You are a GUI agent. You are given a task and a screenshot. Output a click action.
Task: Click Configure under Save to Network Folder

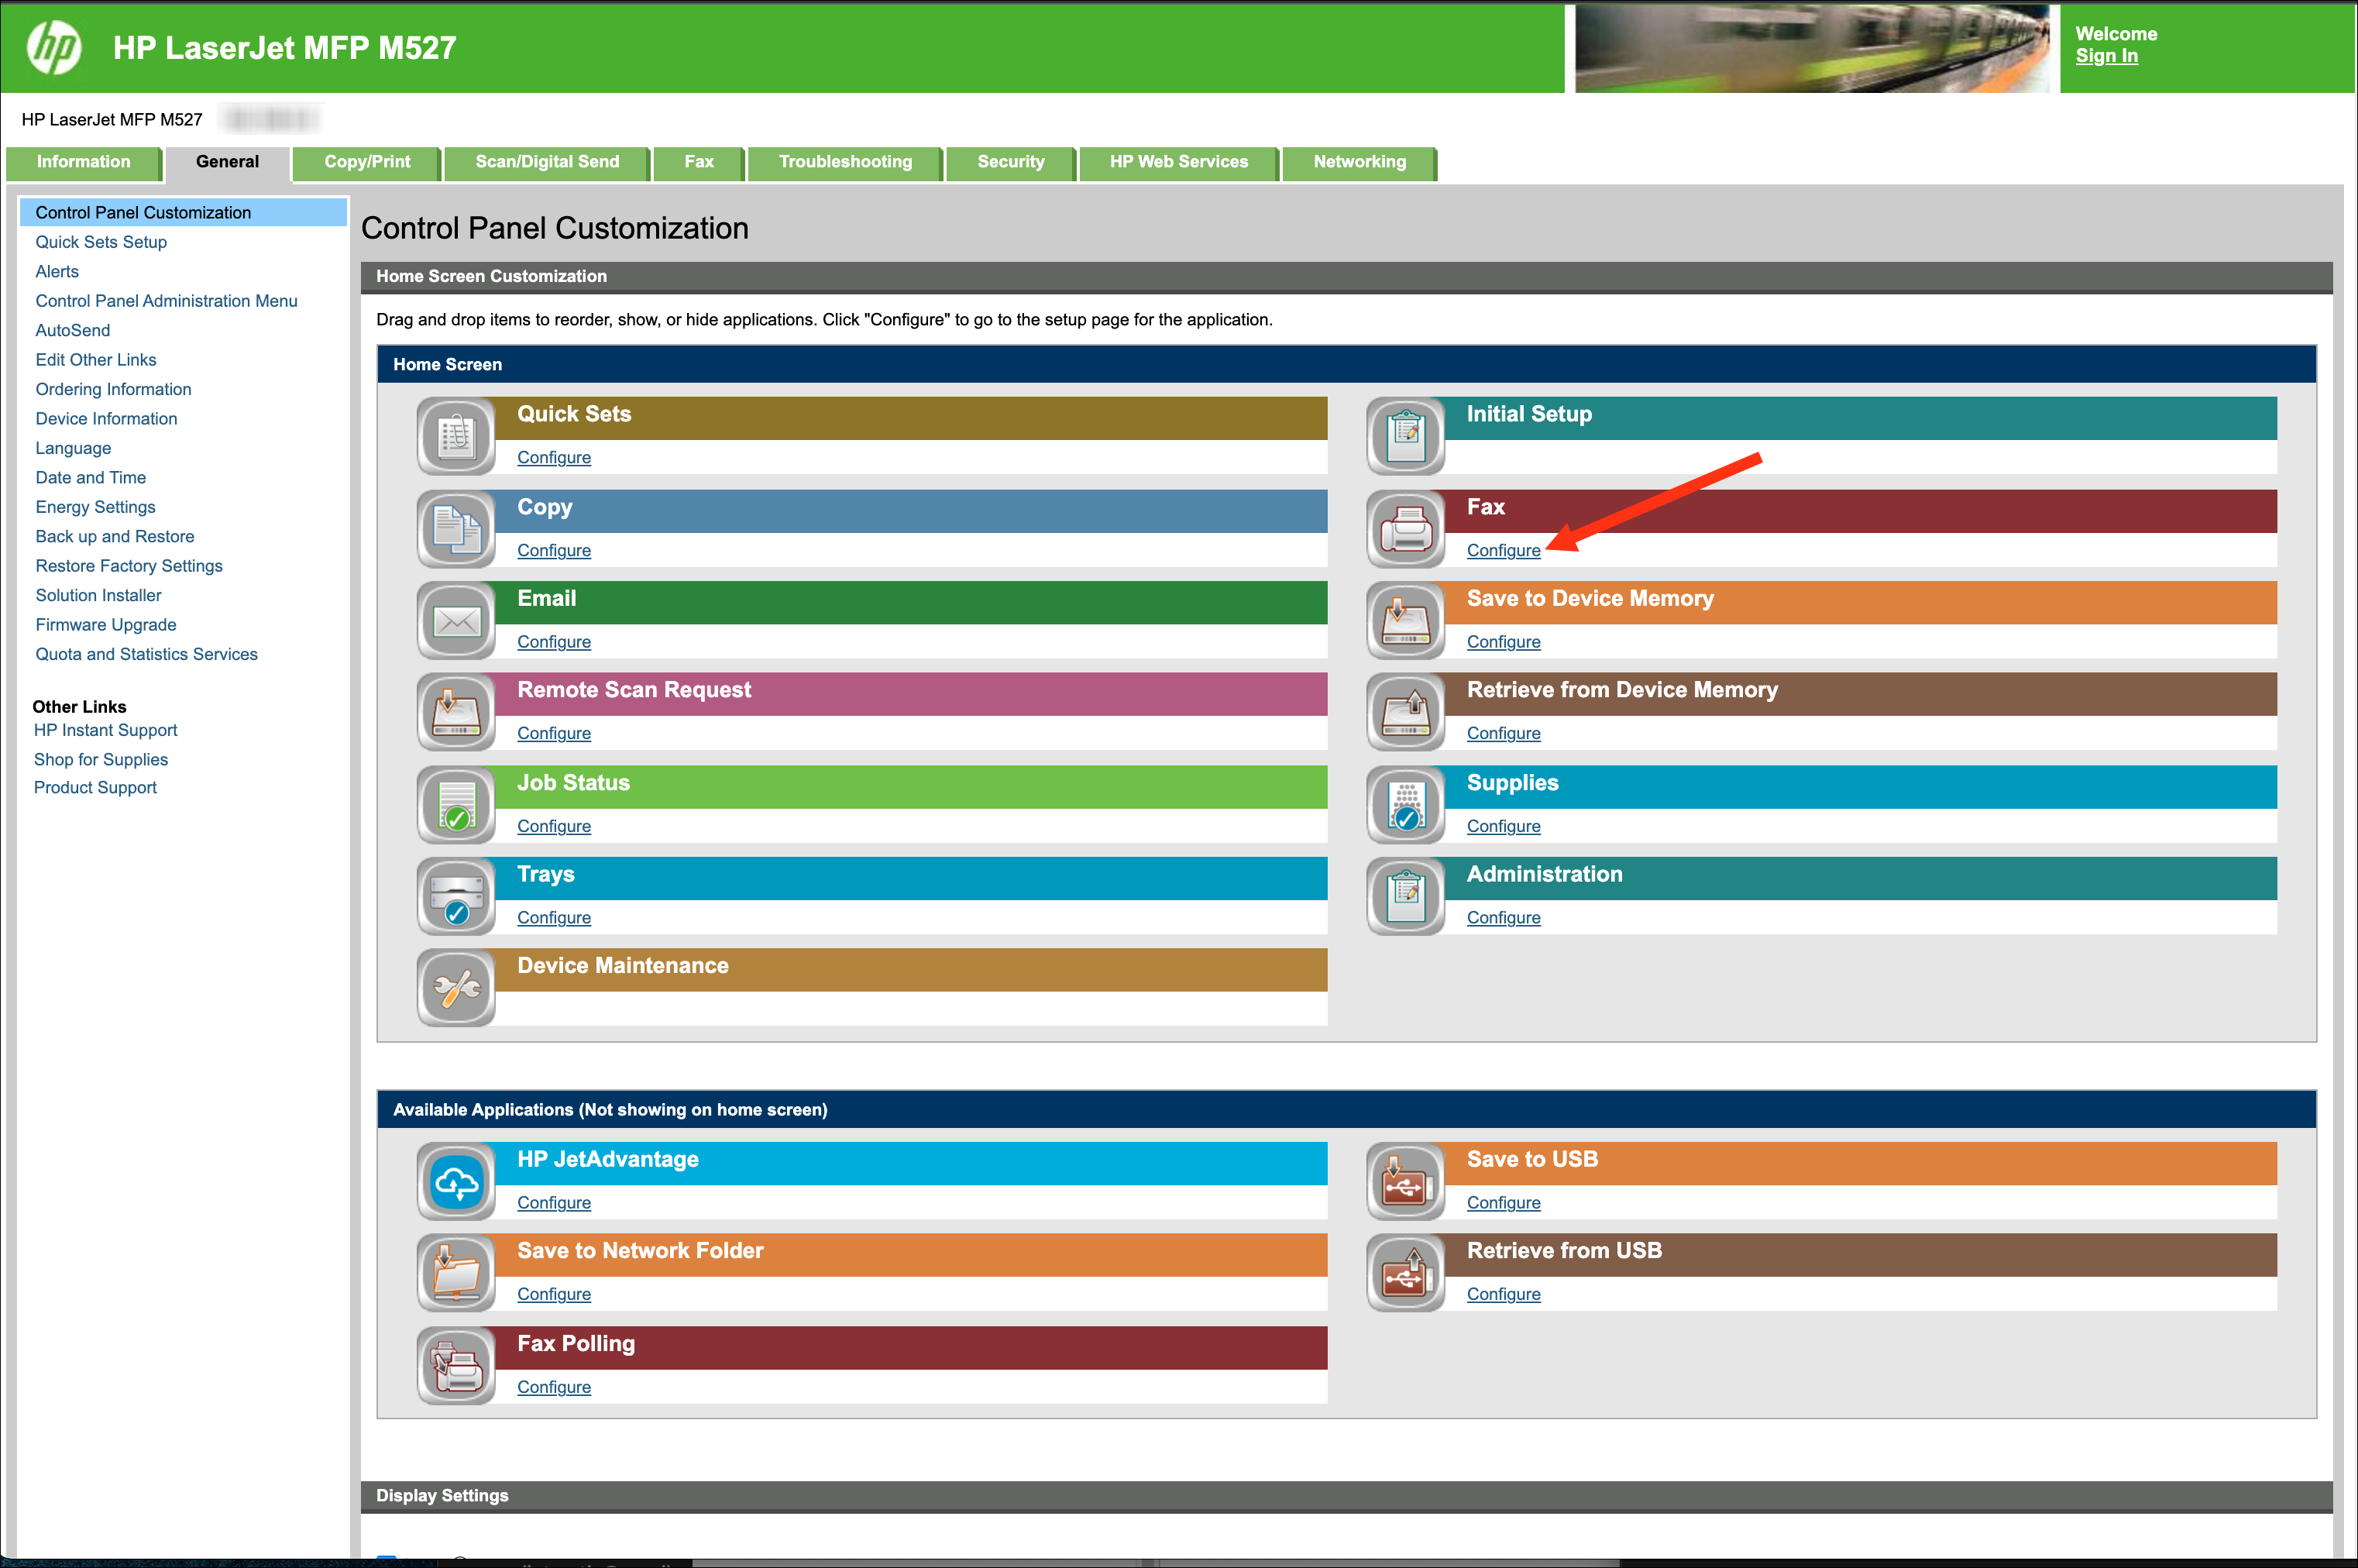click(553, 1294)
